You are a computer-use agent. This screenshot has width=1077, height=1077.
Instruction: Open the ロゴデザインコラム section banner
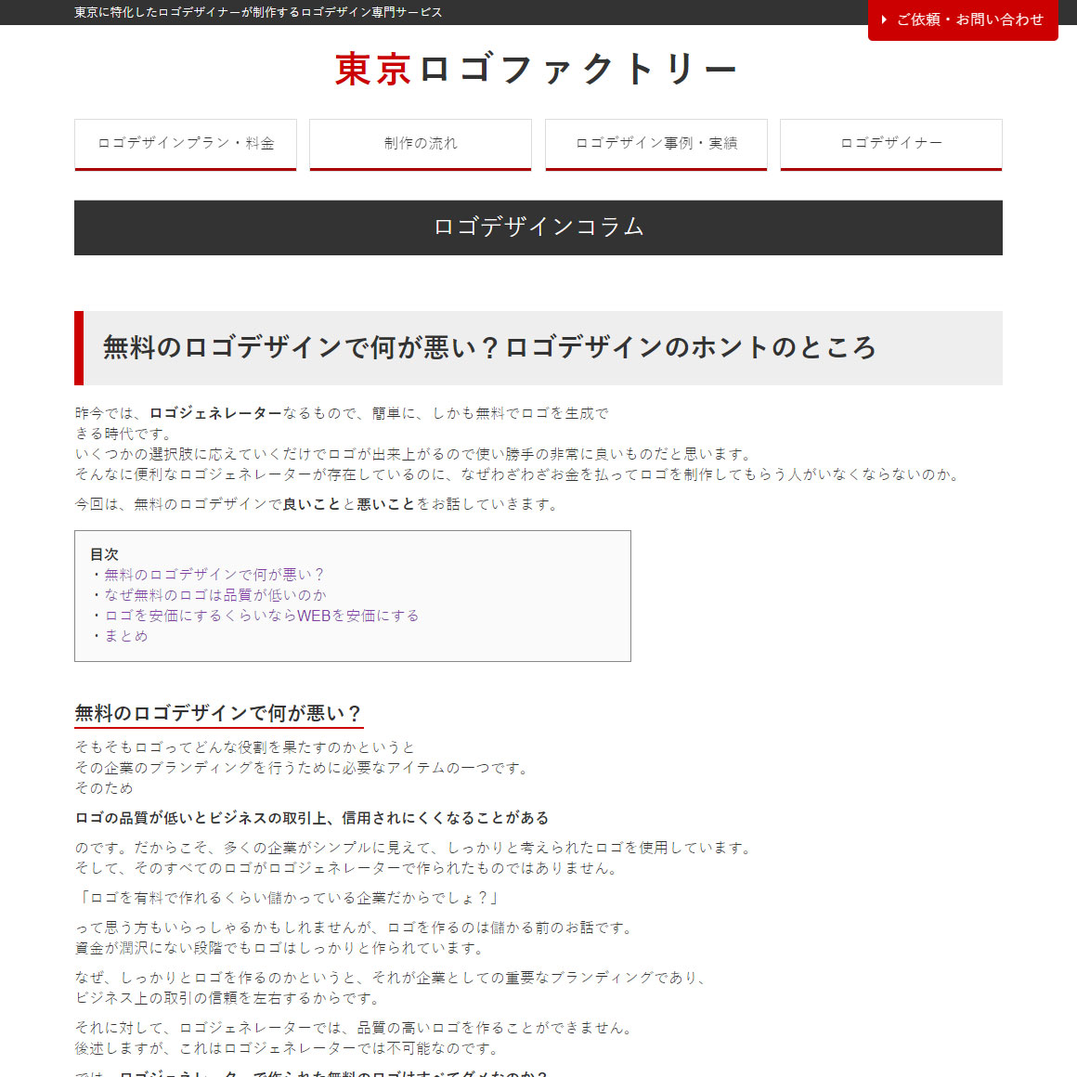coord(538,227)
